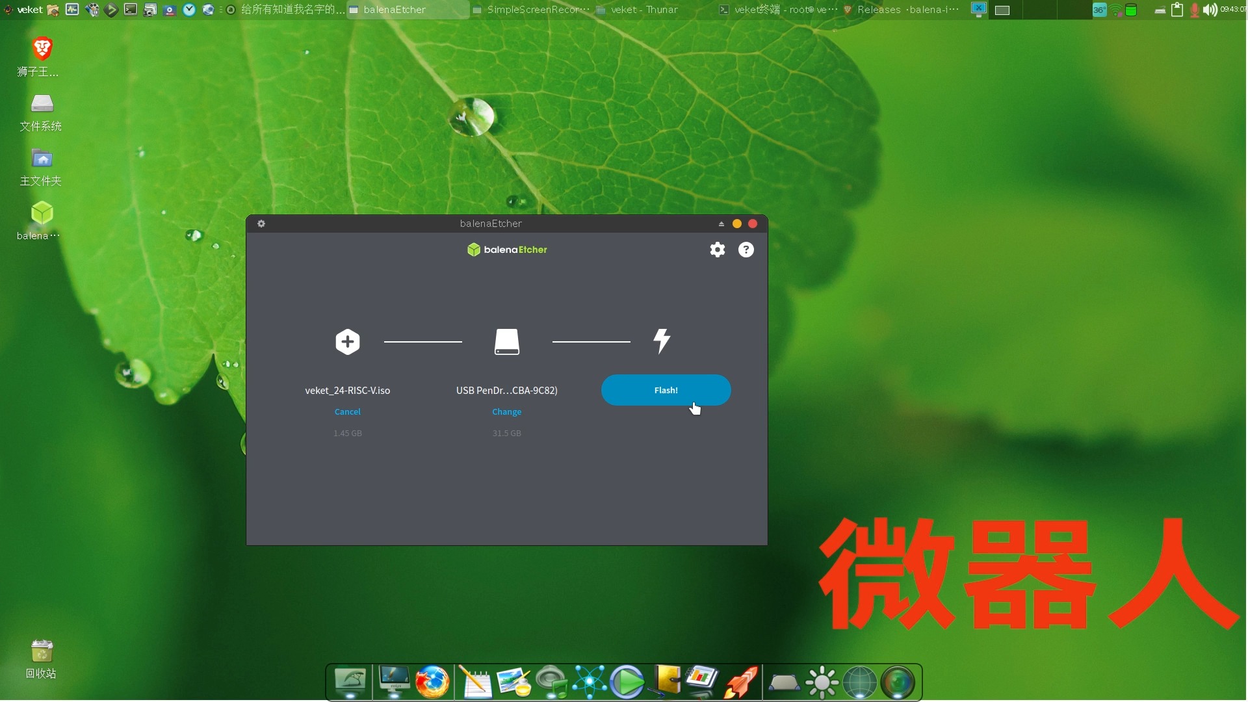1248x702 pixels.
Task: Launch the rocket app from dock
Action: (742, 682)
